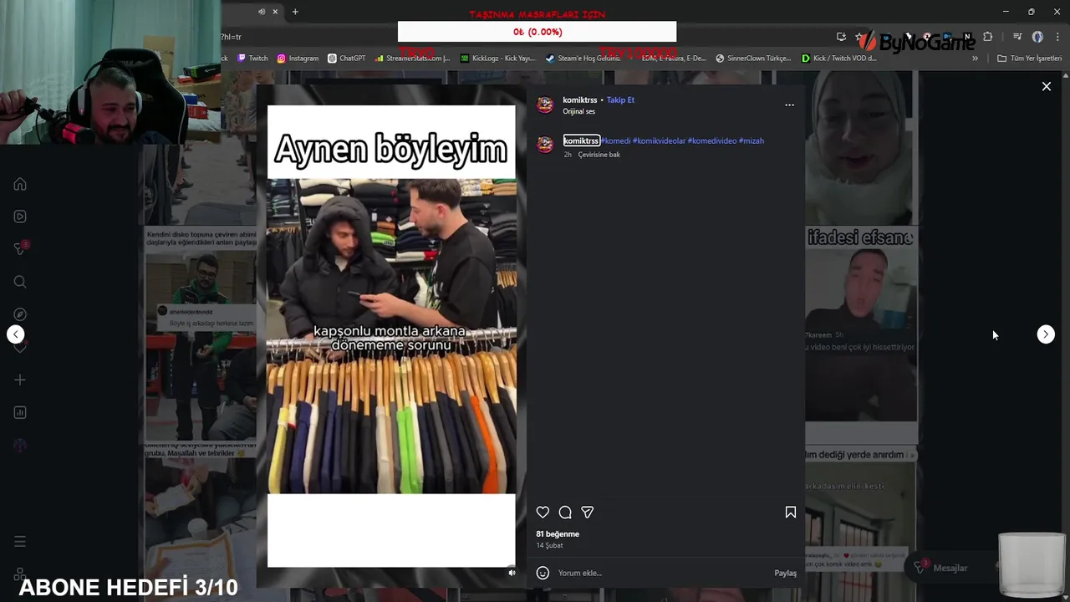Viewport: 1070px width, 602px height.
Task: Open Twitch bookmark
Action: click(252, 59)
